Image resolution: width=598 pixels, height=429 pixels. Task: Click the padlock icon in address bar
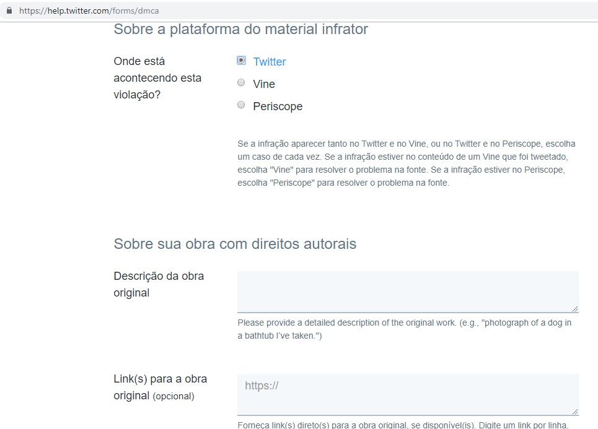(9, 11)
